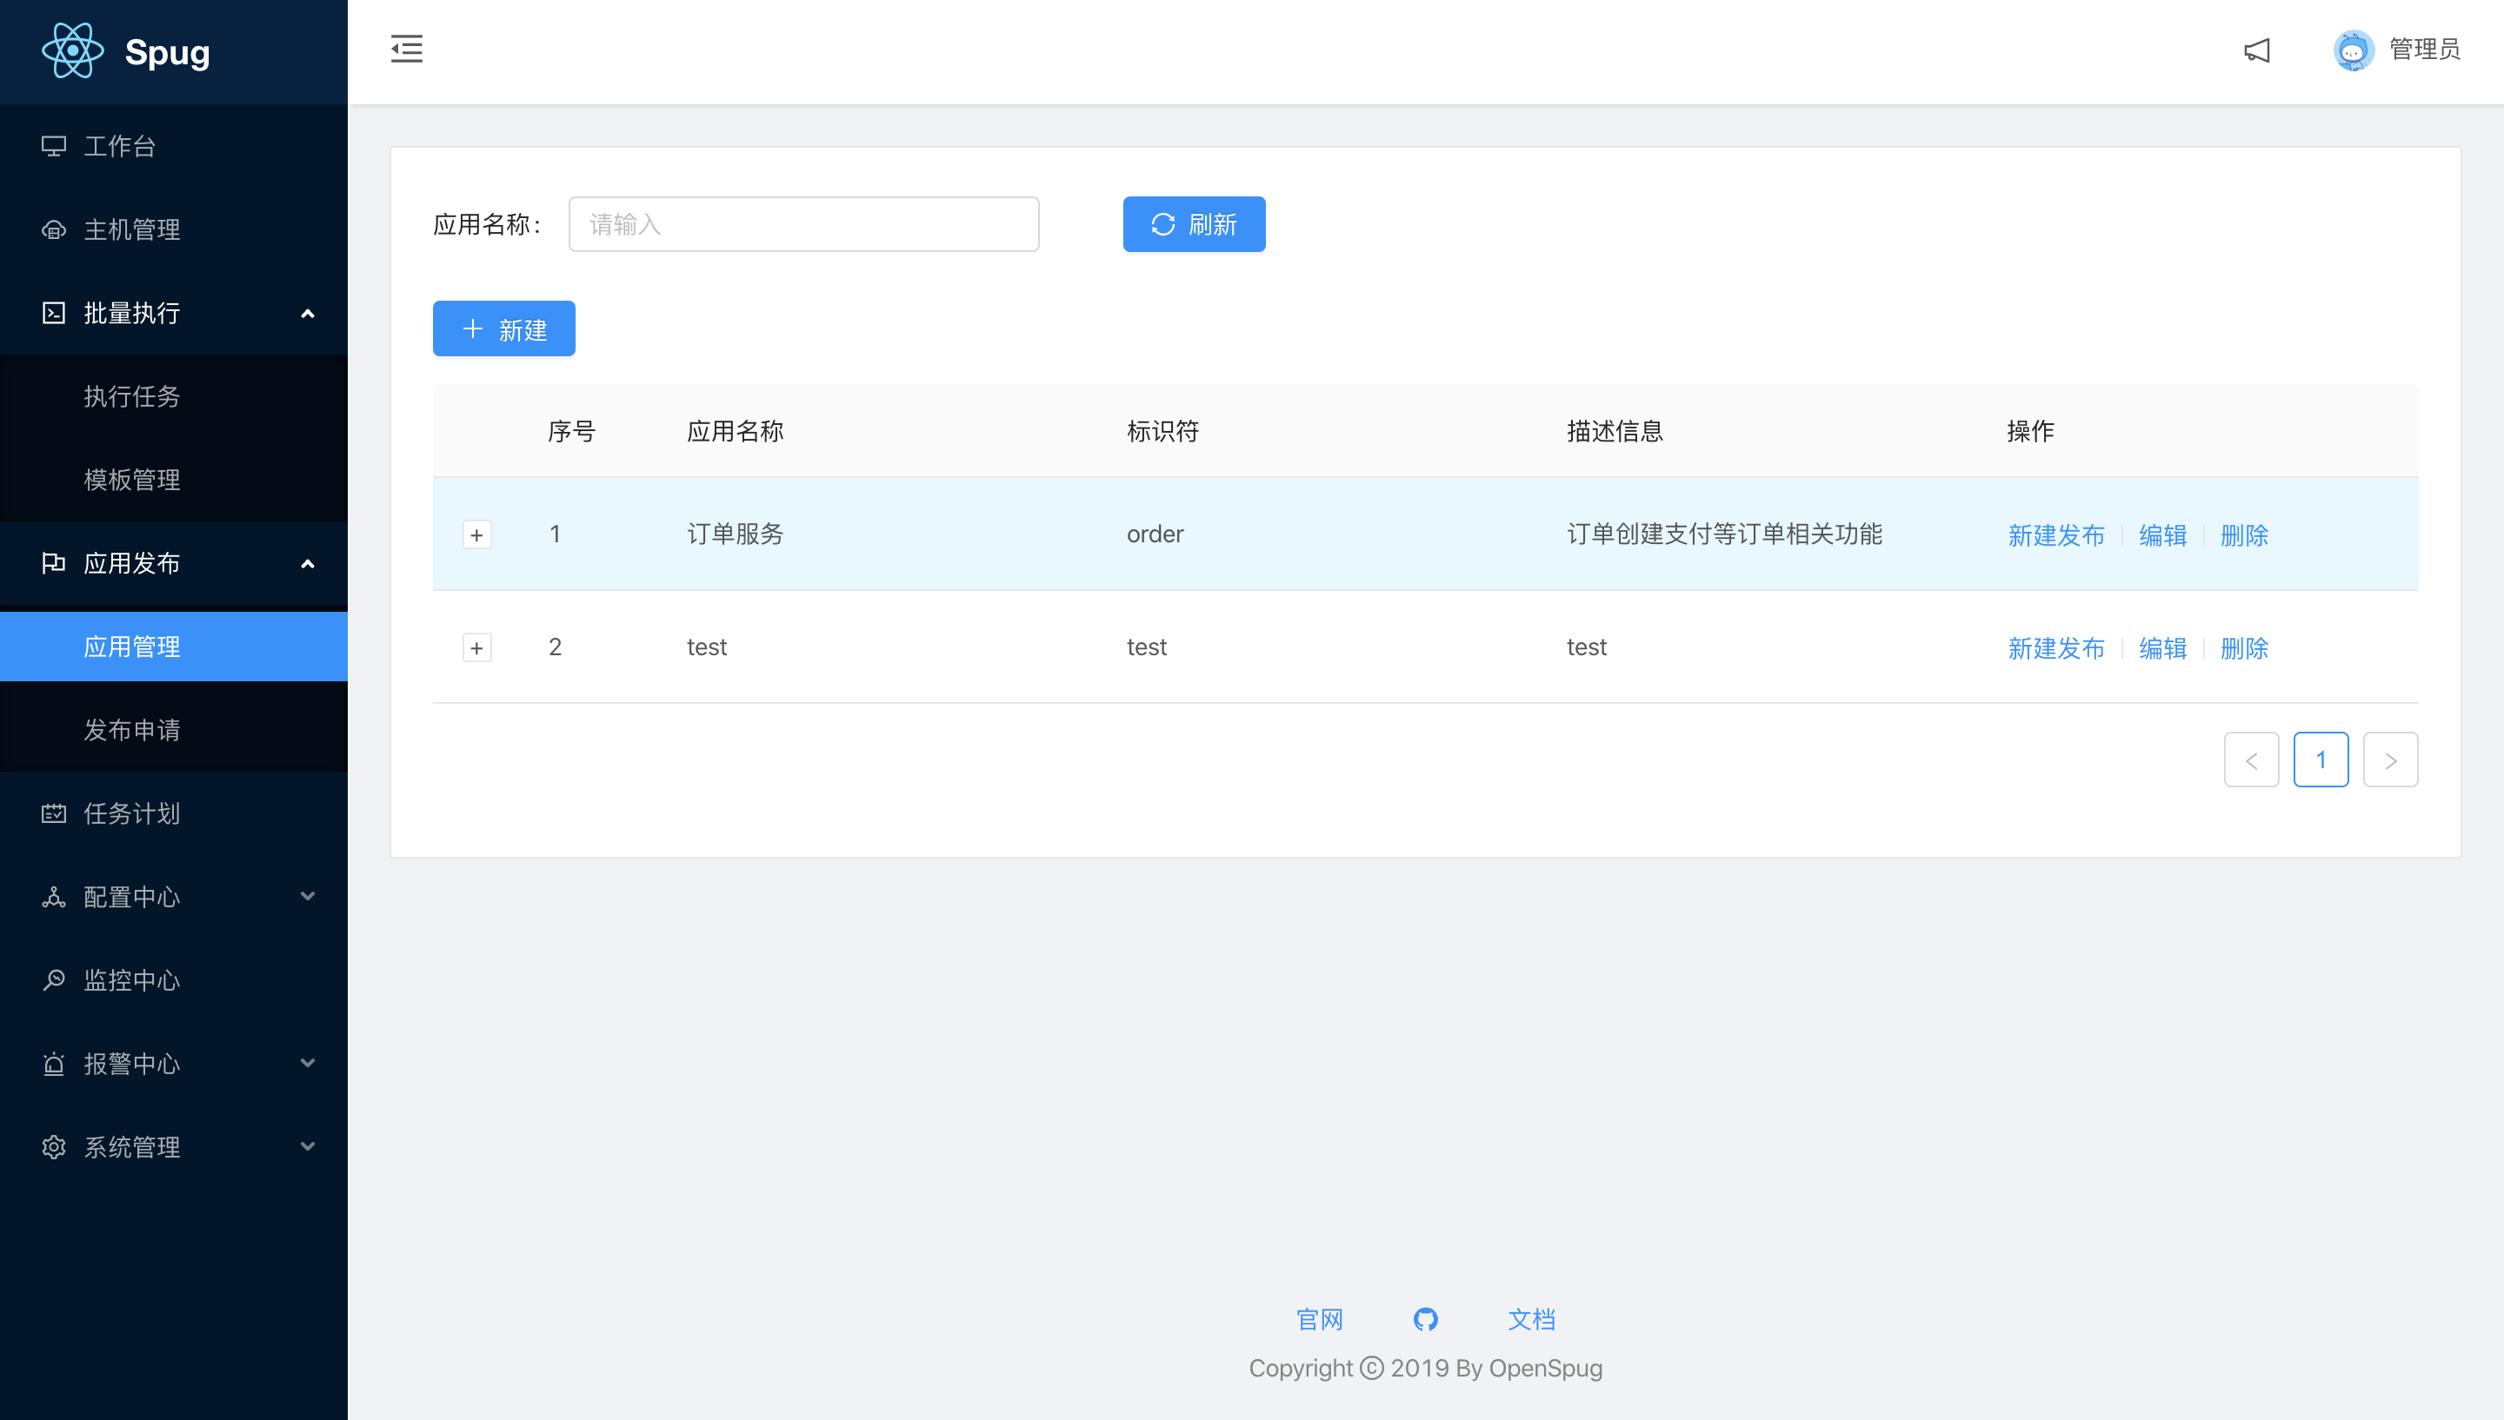Screen dimensions: 2504x1420
Task: Click the Spug logo icon
Action: (73, 50)
